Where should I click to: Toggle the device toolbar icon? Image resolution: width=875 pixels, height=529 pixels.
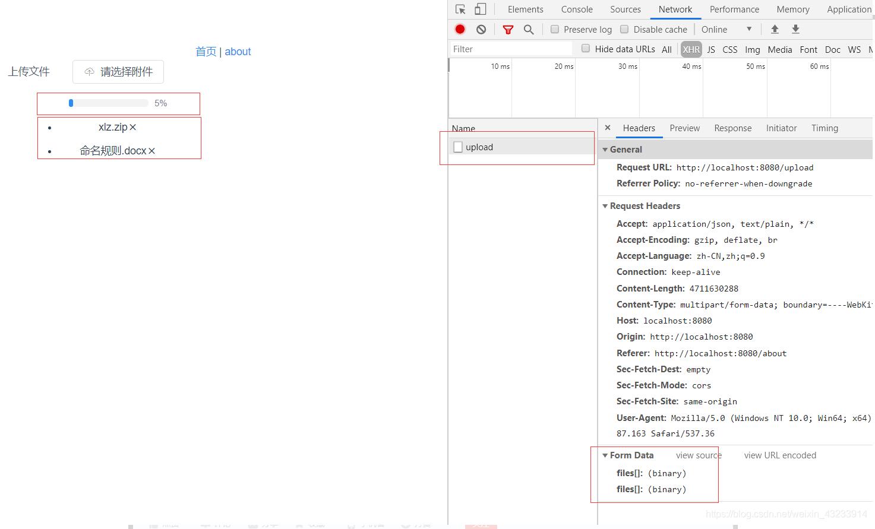(x=480, y=9)
